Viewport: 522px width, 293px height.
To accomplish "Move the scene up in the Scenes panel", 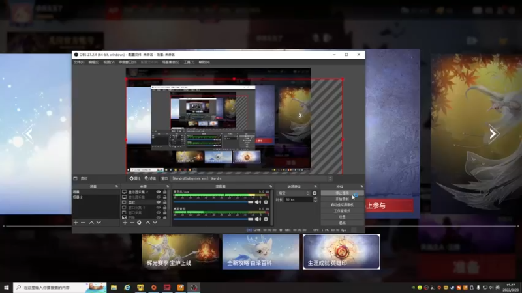I will 91,223.
